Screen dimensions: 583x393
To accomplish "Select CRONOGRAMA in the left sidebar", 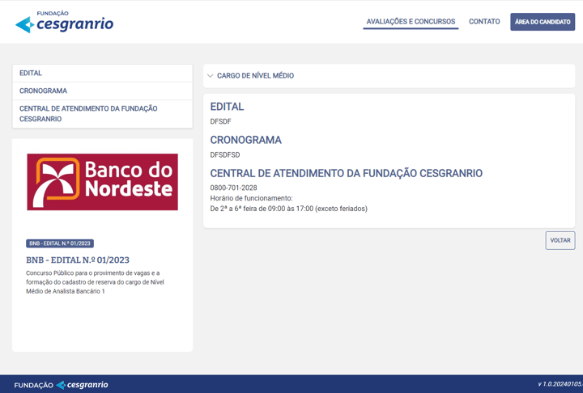I will 102,91.
